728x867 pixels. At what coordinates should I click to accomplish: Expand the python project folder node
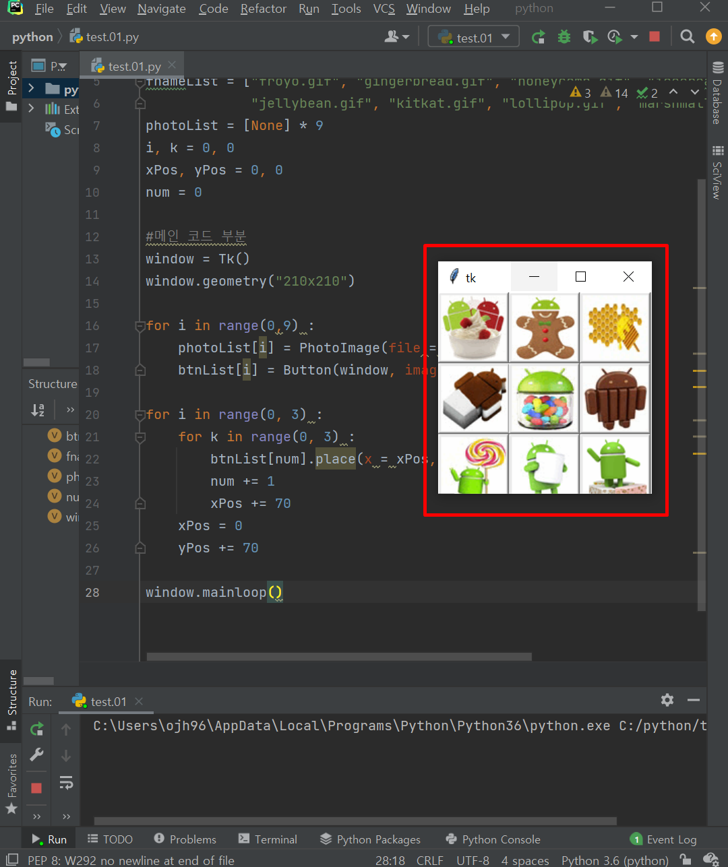31,88
